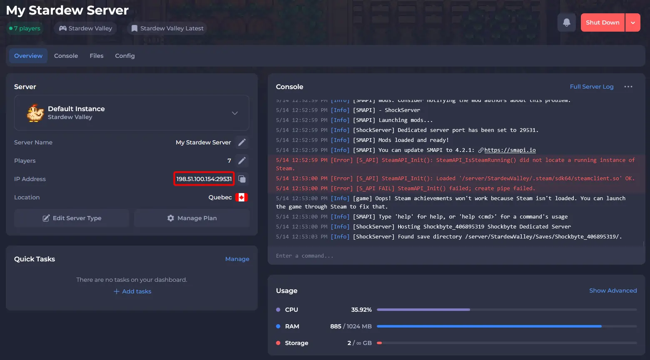650x360 pixels.
Task: Click the RAM usage bar
Action: (x=507, y=326)
